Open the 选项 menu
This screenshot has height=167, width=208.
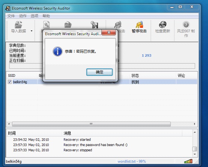tap(35, 16)
